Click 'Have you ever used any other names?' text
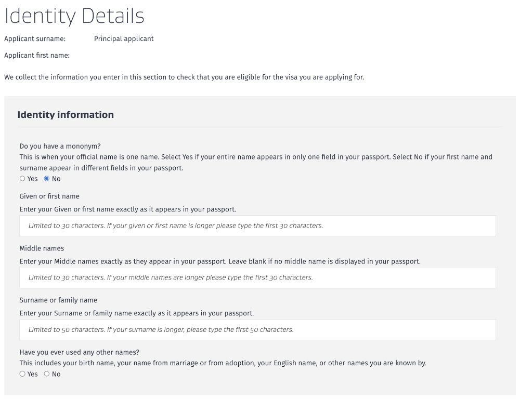 coord(79,352)
